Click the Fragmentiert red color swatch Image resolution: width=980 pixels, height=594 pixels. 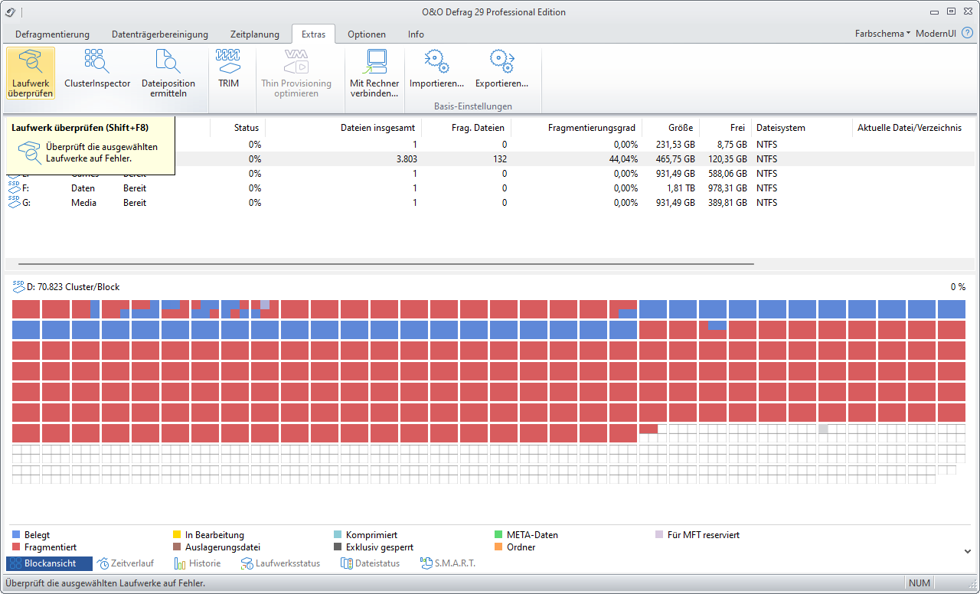(x=16, y=547)
